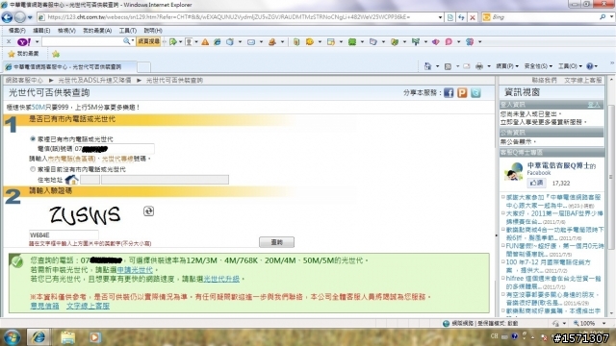The height and width of the screenshot is (346, 616).
Task: Share this service on Plurk
Action: (x=462, y=93)
